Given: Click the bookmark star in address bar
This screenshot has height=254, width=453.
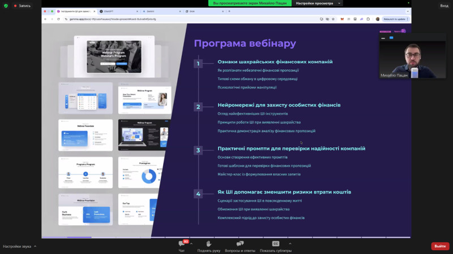Looking at the screenshot, I should [334, 19].
